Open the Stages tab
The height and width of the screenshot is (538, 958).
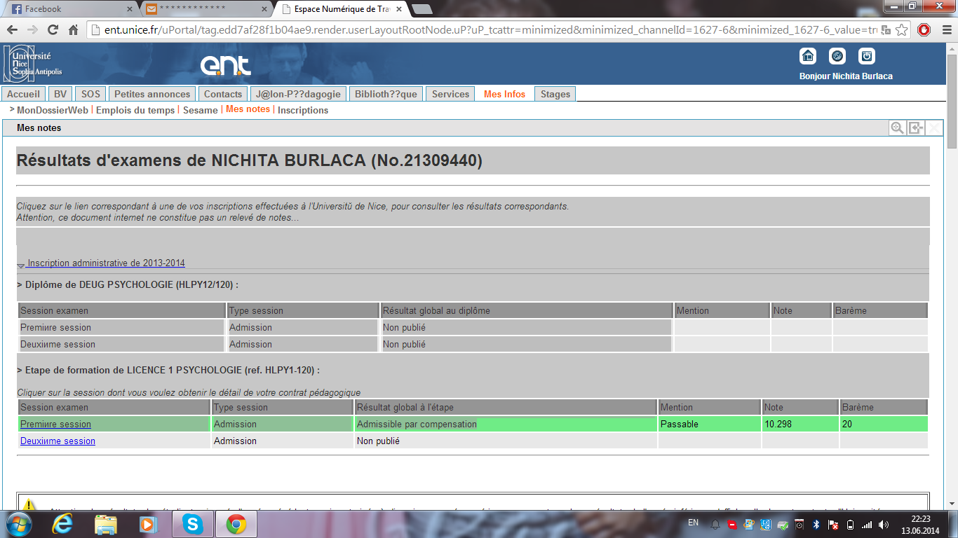coord(555,94)
